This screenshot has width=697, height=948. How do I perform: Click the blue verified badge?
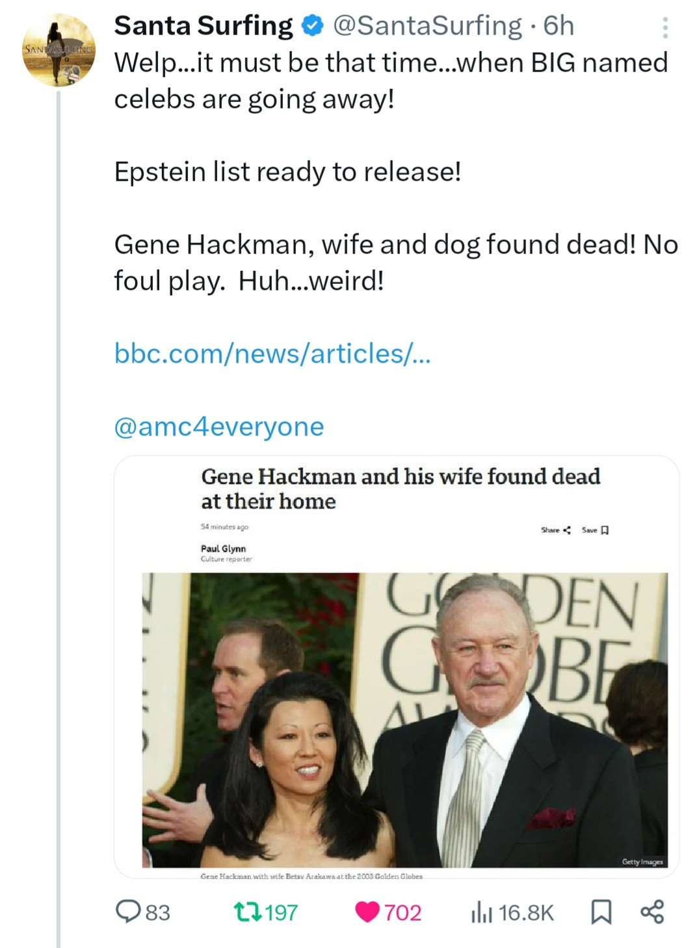pos(313,26)
